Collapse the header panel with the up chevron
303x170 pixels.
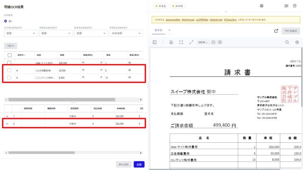[x=226, y=12]
